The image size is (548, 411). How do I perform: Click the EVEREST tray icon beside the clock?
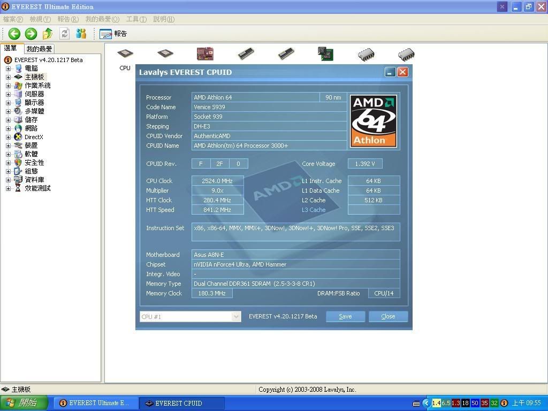pyautogui.click(x=504, y=403)
